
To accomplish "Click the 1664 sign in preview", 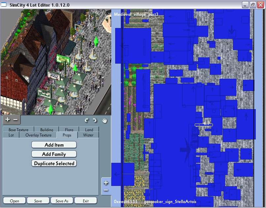I will click(54, 76).
